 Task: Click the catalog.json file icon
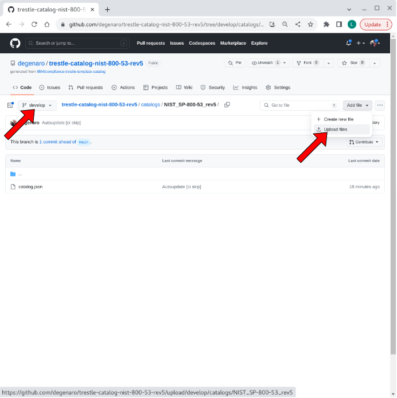[x=13, y=187]
